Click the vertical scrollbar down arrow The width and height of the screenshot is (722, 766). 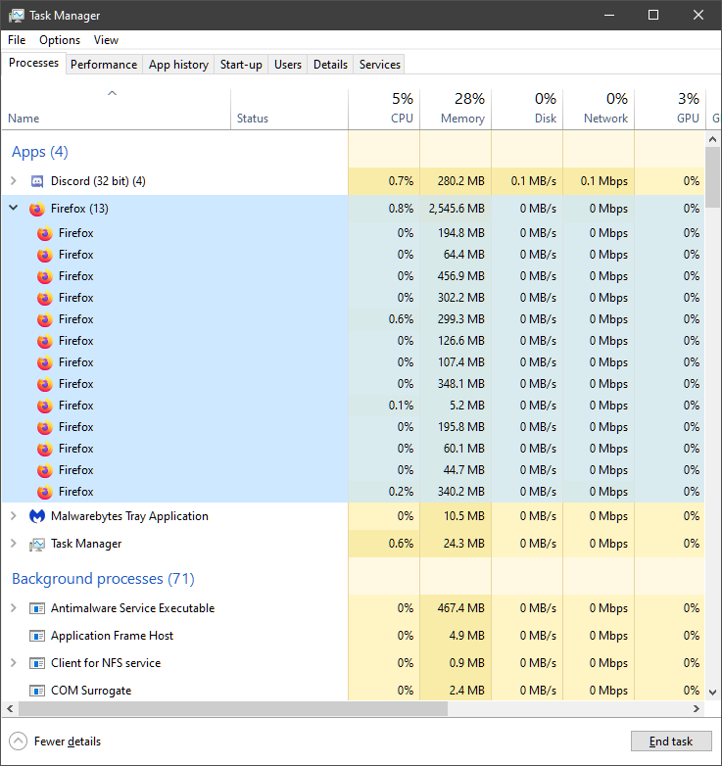(x=713, y=693)
